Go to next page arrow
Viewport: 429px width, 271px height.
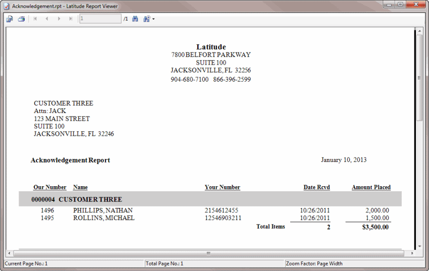tap(59, 19)
